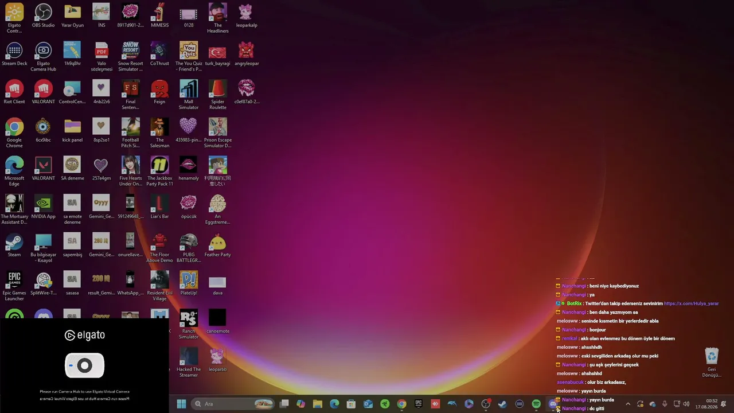Open Task View from the taskbar
The image size is (734, 413).
coord(284,404)
